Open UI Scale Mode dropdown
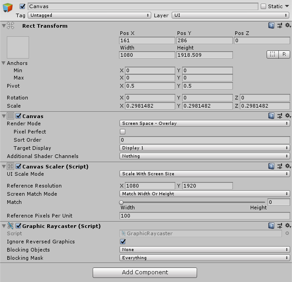This screenshot has height=282, width=292. click(204, 174)
